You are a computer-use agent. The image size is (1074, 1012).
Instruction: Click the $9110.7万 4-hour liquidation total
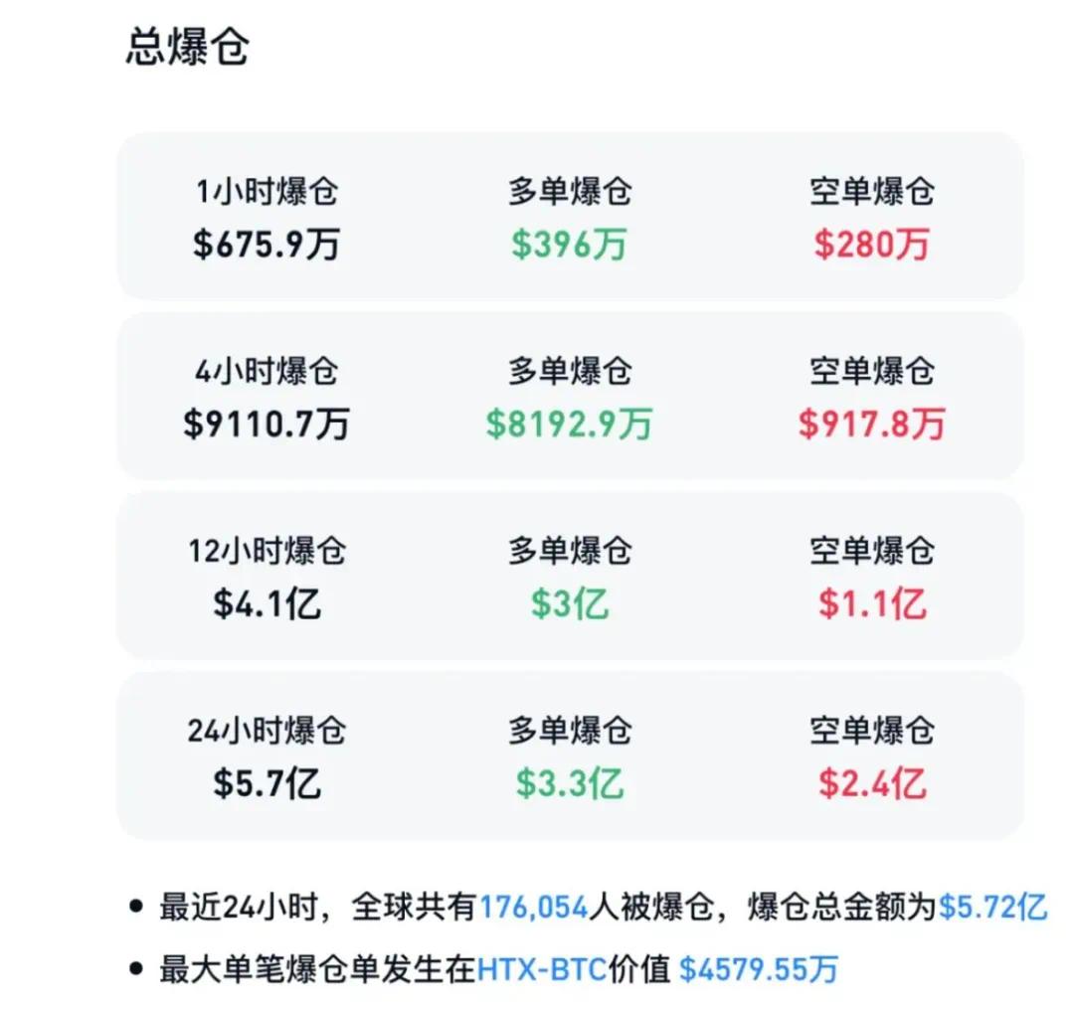point(267,423)
